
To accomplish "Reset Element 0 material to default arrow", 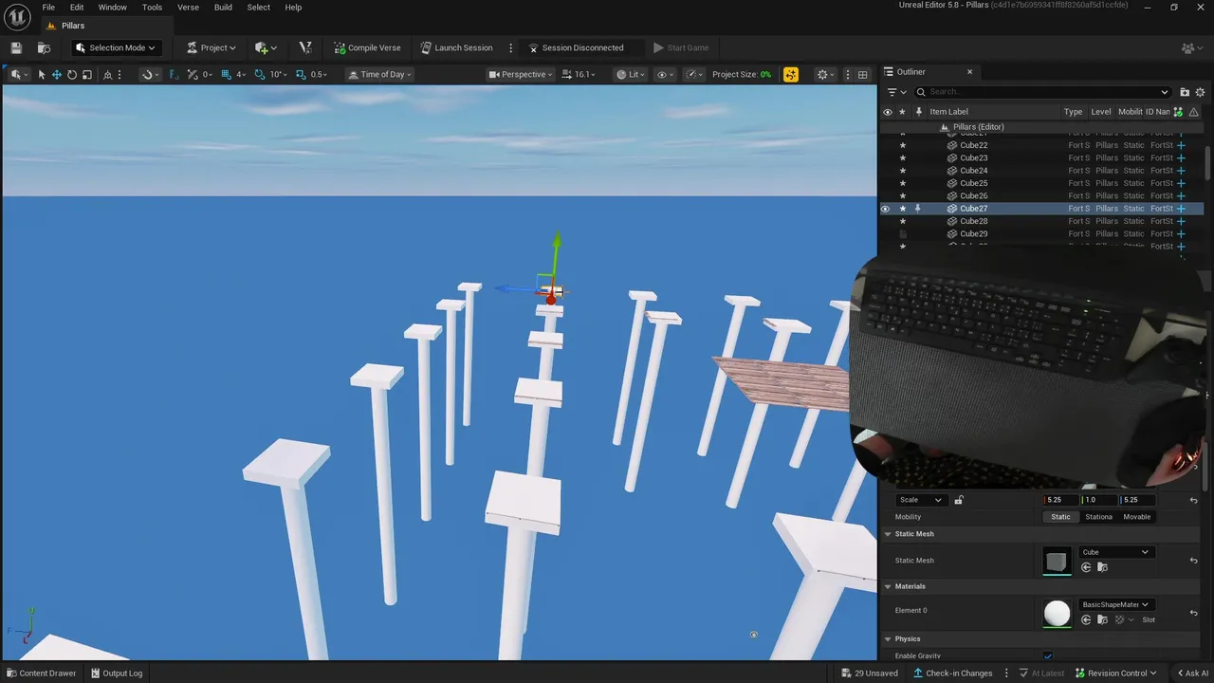I will tap(1193, 613).
